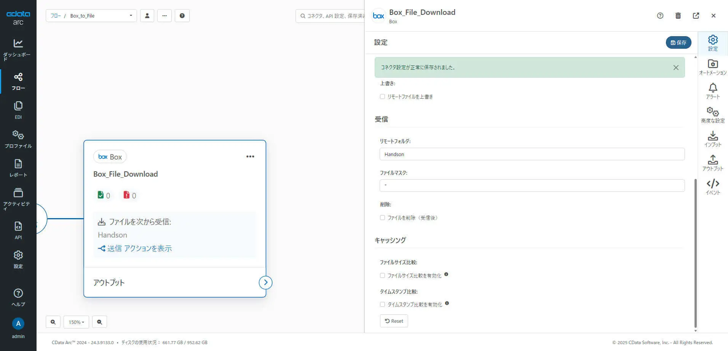Open the ヘルプ help menu
Screen dimensions: 728x351
pos(18,297)
